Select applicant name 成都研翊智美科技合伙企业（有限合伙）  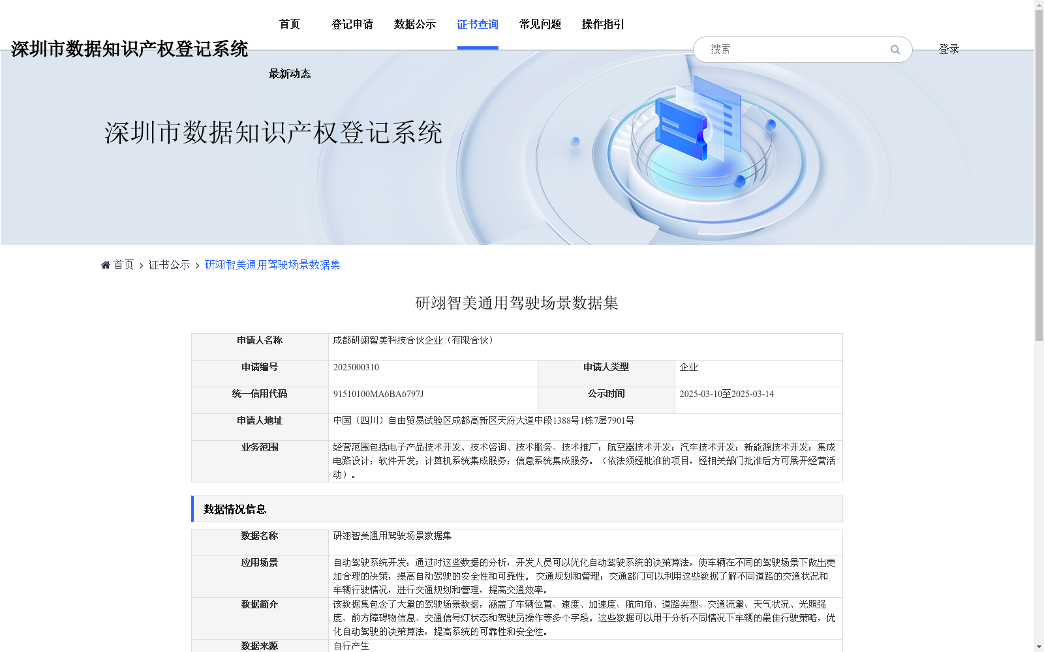tap(414, 340)
